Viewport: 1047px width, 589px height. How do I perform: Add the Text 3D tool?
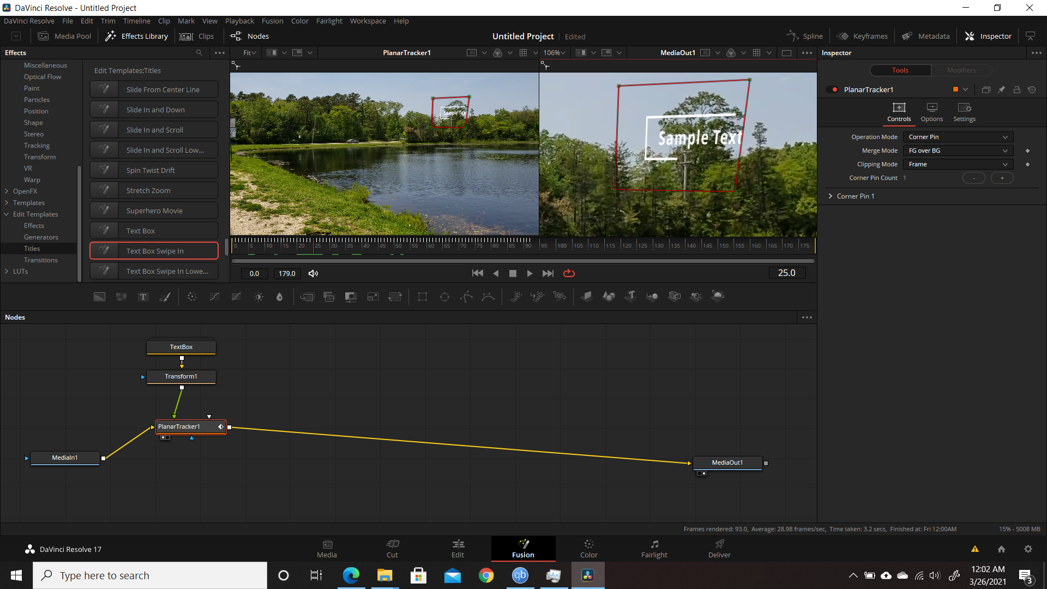[631, 297]
